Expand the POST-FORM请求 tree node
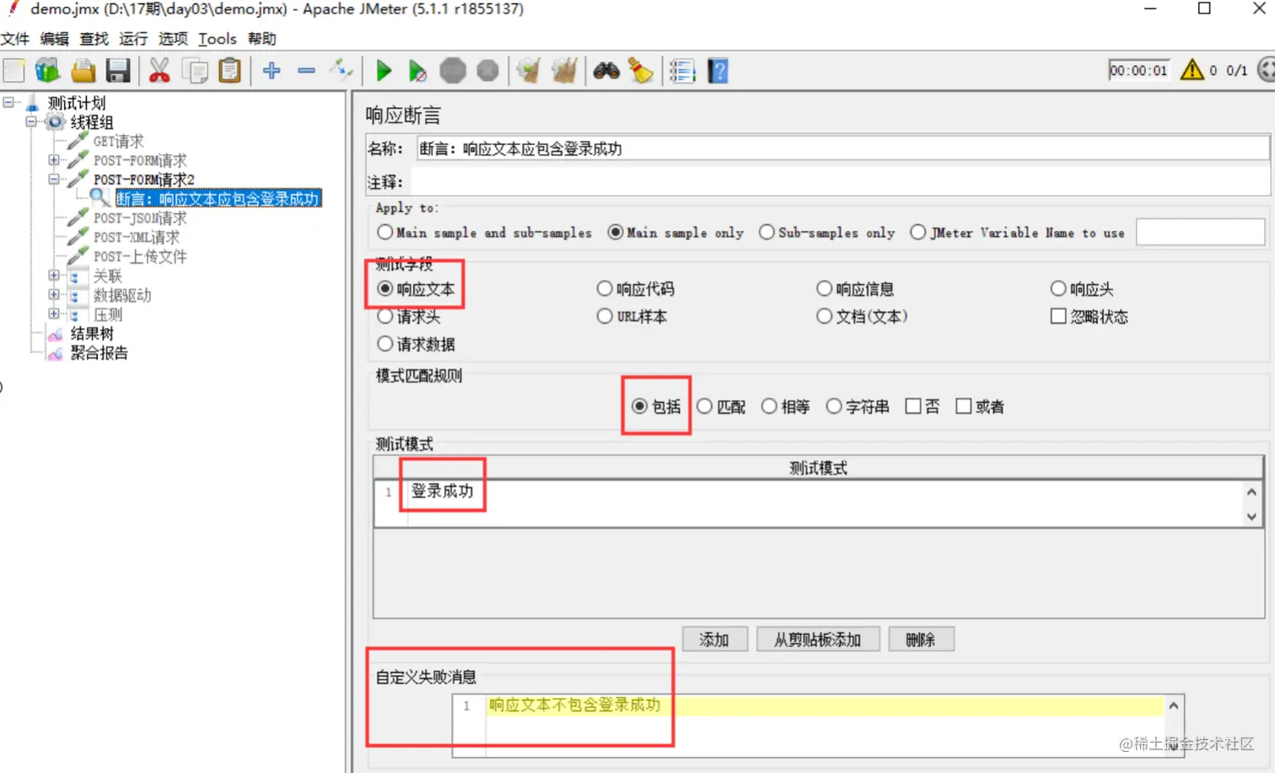1275x773 pixels. pyautogui.click(x=54, y=159)
